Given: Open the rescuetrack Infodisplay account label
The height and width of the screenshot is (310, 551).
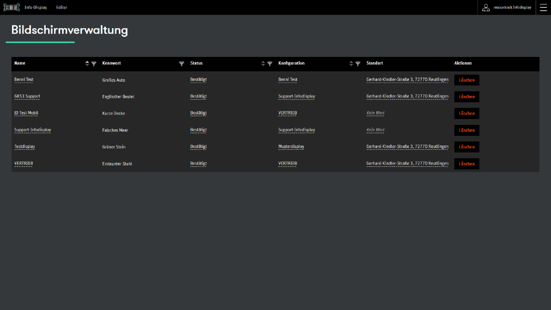Looking at the screenshot, I should coord(512,7).
